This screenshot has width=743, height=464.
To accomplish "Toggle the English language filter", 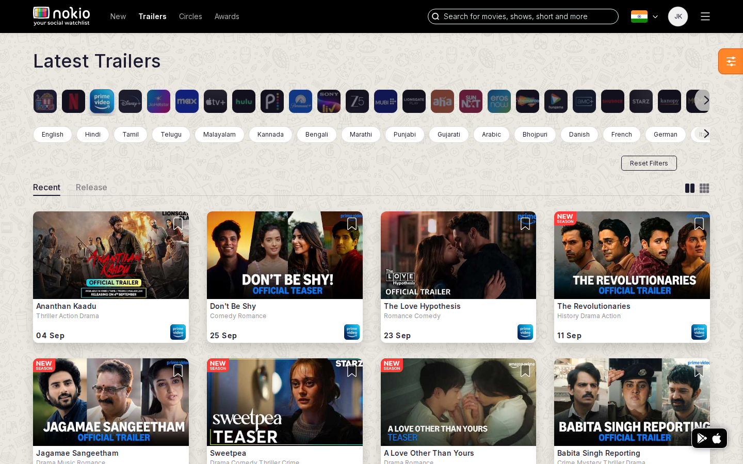I will [x=53, y=135].
